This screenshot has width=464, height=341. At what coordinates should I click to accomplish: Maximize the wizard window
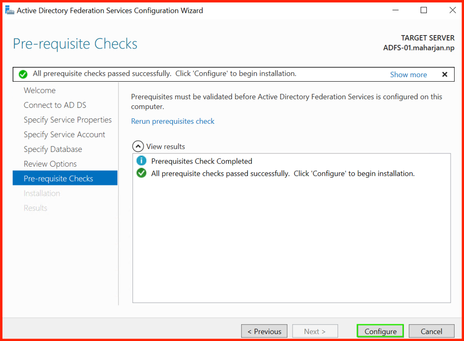424,10
